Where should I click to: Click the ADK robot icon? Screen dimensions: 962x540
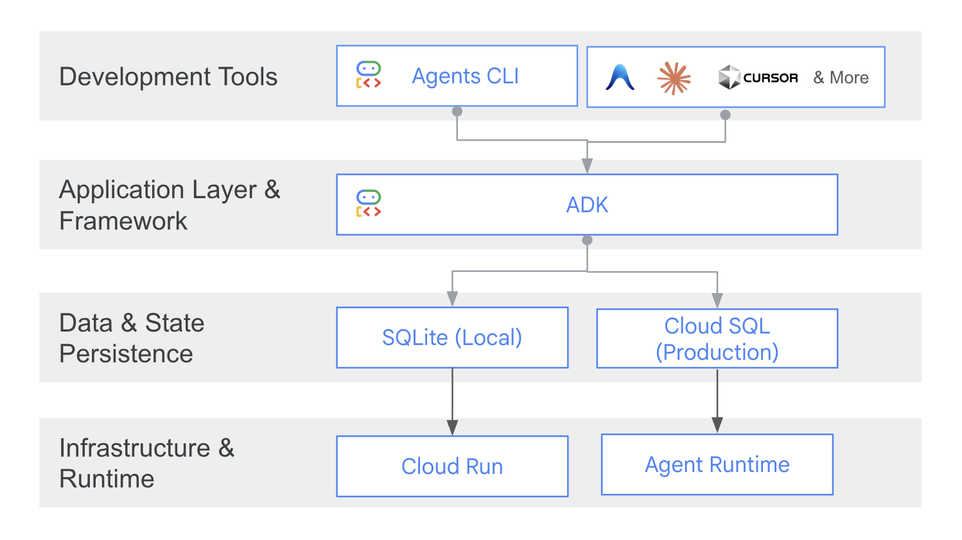(369, 203)
